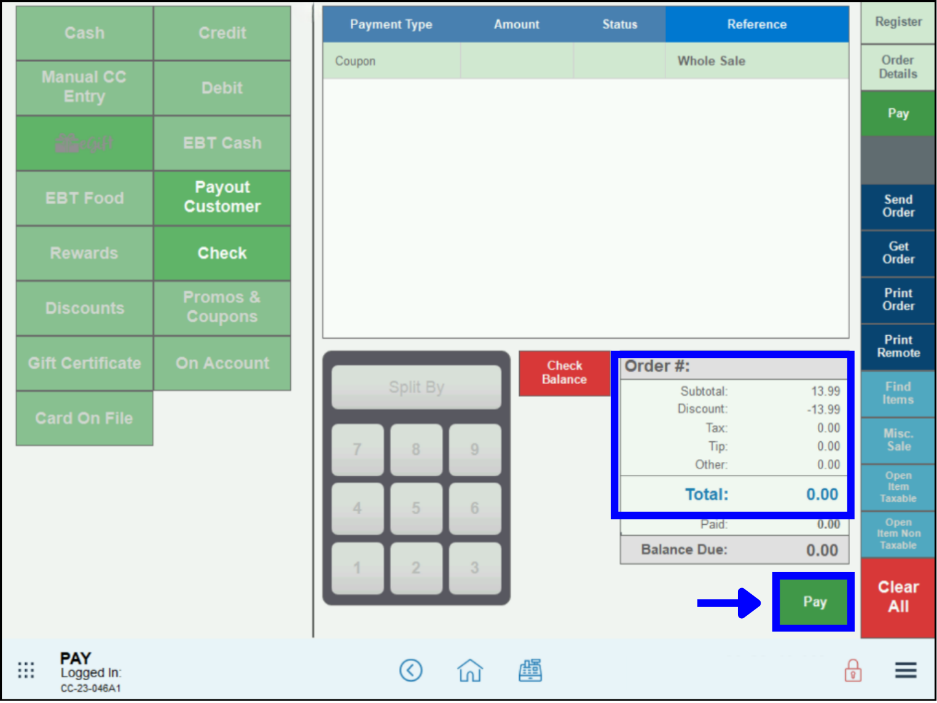Click Open Item Taxable
937x703 pixels.
[898, 487]
